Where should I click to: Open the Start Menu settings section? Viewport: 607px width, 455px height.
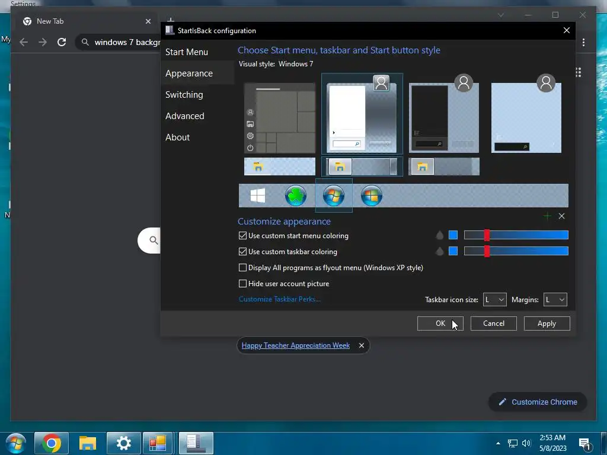click(187, 52)
